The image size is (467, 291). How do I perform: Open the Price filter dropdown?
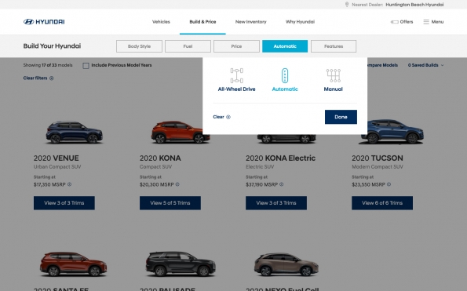point(236,46)
